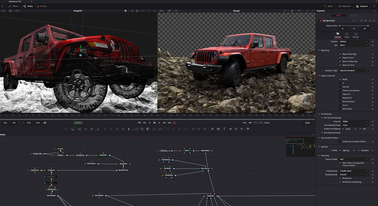The image size is (378, 206).
Task: Toggle the Nodes panel button
Action: tap(28, 6)
